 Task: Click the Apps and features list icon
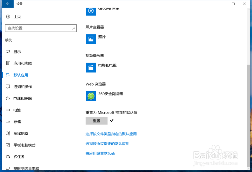[8, 63]
